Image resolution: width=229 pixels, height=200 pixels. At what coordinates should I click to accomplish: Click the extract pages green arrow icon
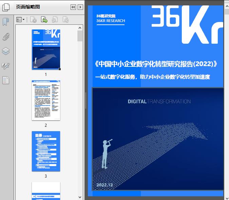44,20
